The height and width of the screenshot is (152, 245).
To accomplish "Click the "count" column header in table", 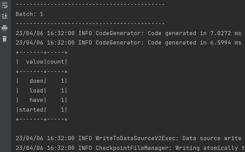I will pyautogui.click(x=56, y=62).
